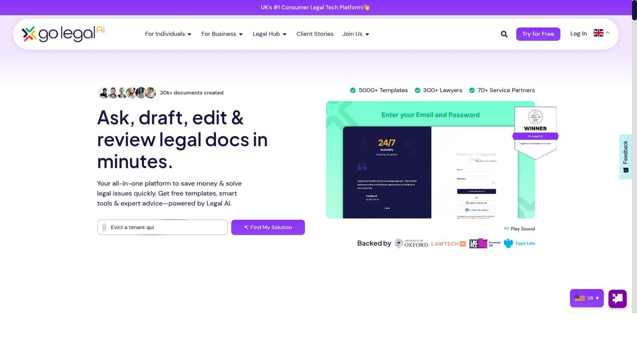
Task: Click the Try for Free button
Action: (538, 33)
